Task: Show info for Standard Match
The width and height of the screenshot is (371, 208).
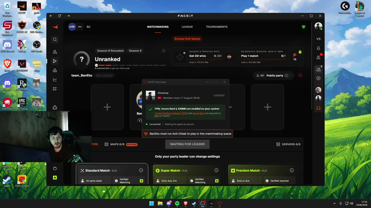Action: pos(141,170)
